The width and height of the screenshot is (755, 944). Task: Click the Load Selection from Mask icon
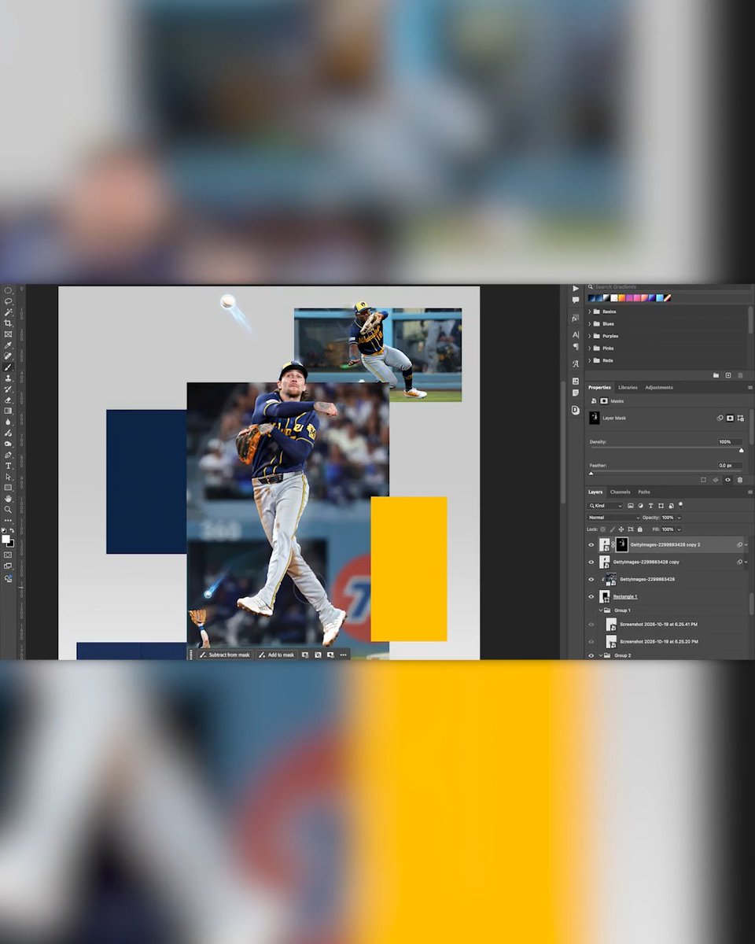point(703,480)
